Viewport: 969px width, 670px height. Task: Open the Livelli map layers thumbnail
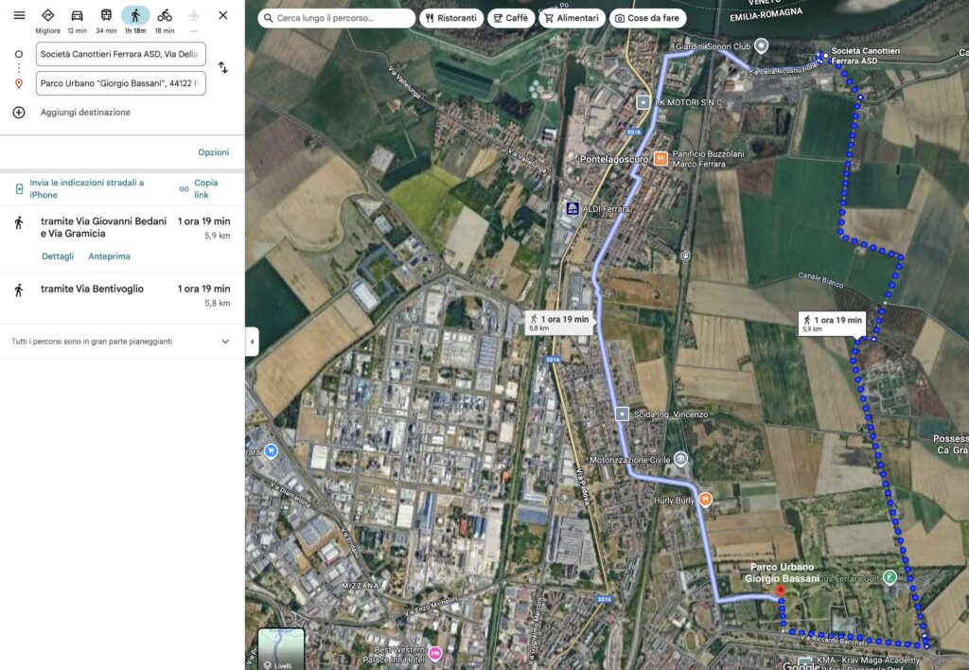click(x=281, y=649)
